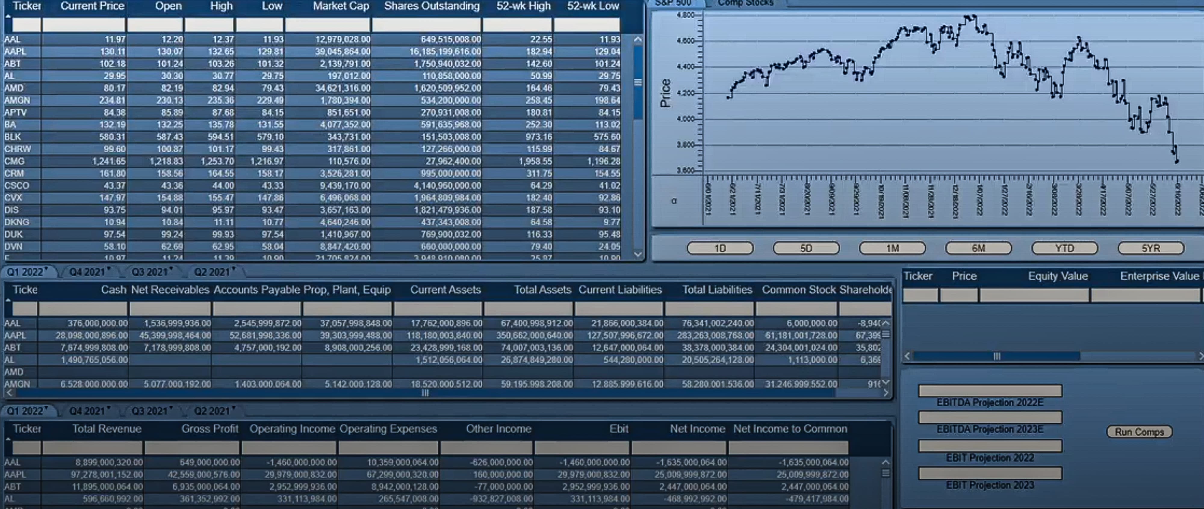
Task: Sort balance sheet by Total Assets header
Action: coord(543,290)
